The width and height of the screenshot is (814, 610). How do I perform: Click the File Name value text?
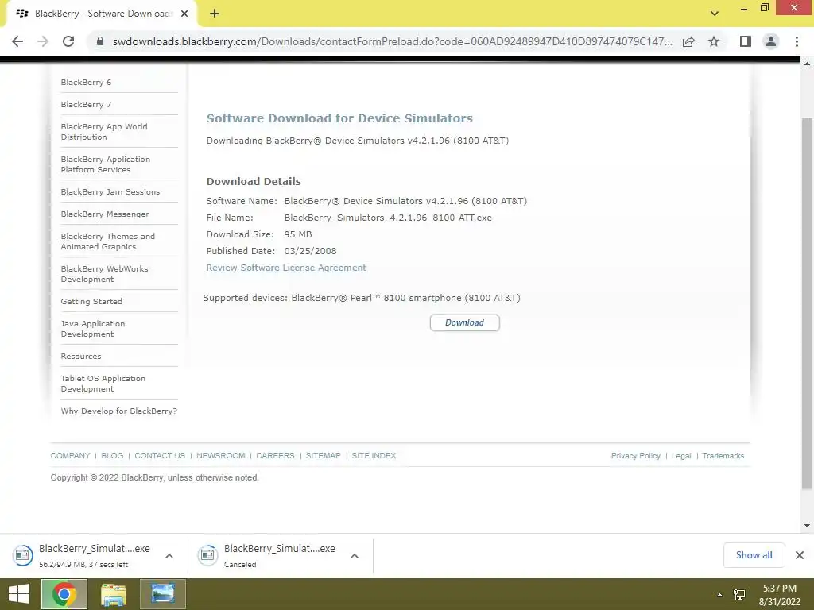[388, 218]
